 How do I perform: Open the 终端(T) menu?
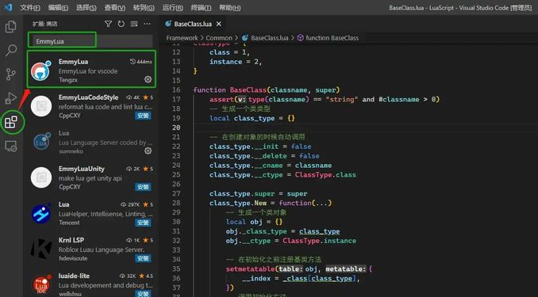pyautogui.click(x=201, y=8)
